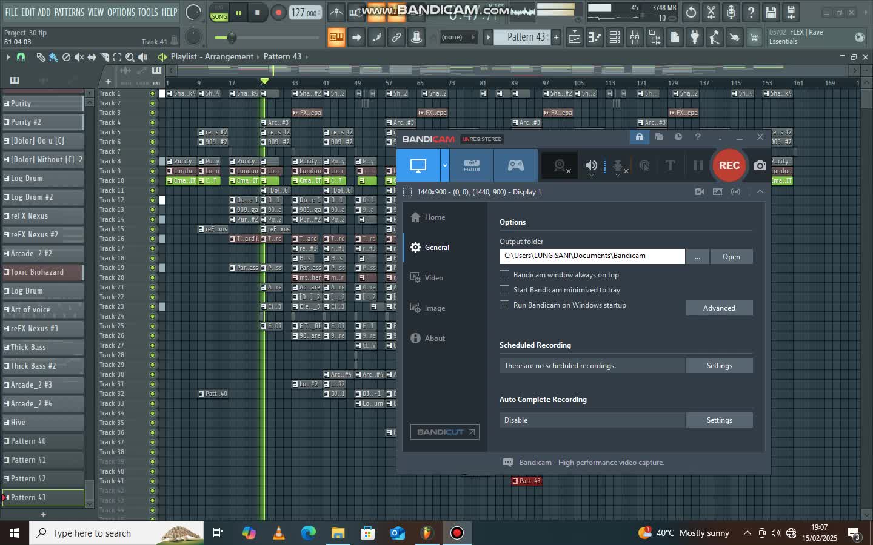
Task: Select HDMI device recording mode
Action: click(x=472, y=165)
